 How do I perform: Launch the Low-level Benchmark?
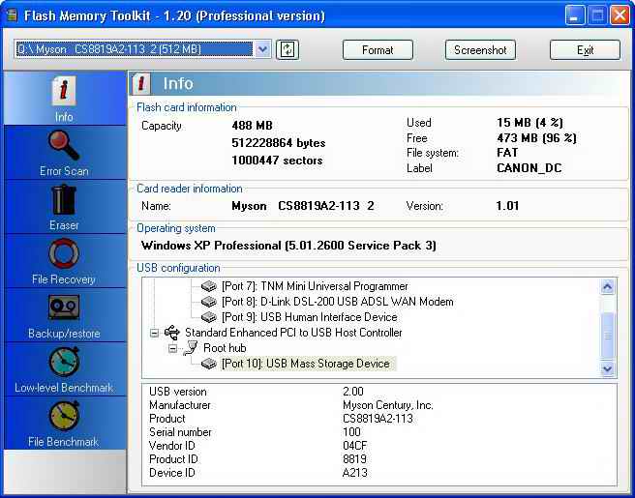coord(64,369)
